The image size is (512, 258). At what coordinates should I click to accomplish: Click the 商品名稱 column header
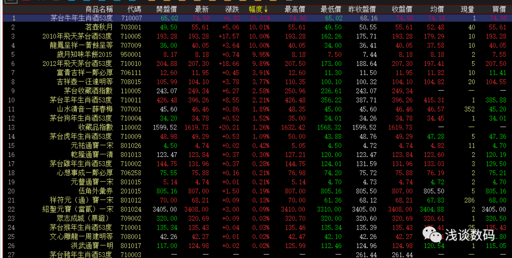point(99,9)
